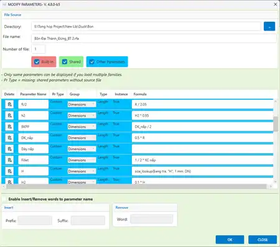Edit formula field containing DK_nắp / 2
Image resolution: width=280 pixels, height=247 pixels.
pos(202,127)
